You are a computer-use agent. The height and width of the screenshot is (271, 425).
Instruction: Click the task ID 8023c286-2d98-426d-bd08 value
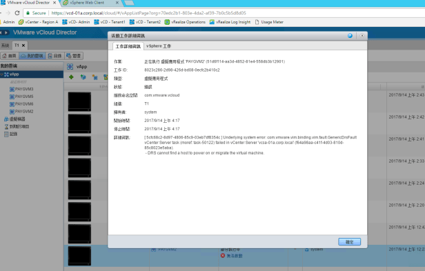[x=182, y=70]
